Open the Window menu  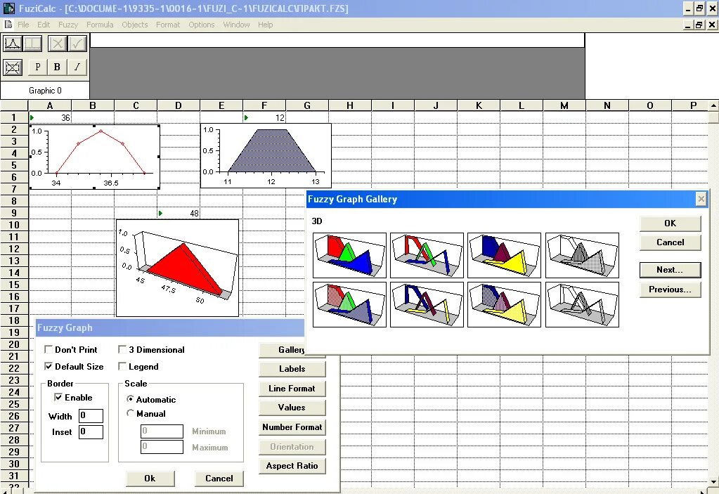(x=236, y=25)
